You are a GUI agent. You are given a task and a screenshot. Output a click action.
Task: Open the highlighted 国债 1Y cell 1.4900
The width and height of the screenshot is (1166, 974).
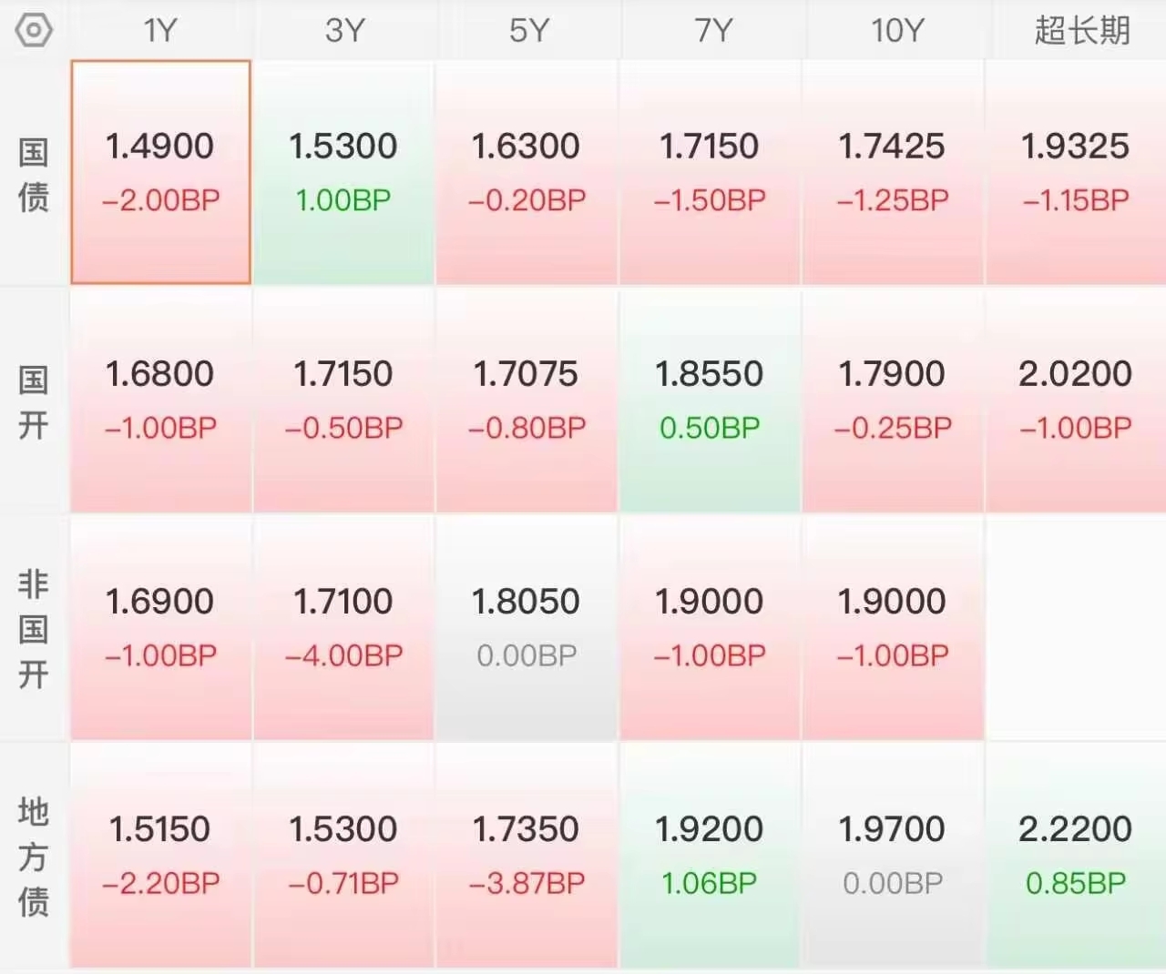[160, 172]
